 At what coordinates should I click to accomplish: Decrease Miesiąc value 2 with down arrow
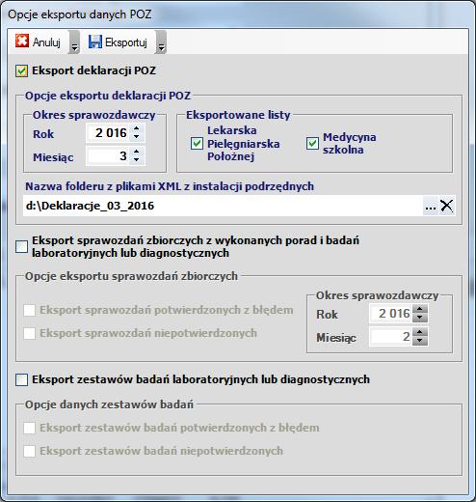[x=420, y=341]
